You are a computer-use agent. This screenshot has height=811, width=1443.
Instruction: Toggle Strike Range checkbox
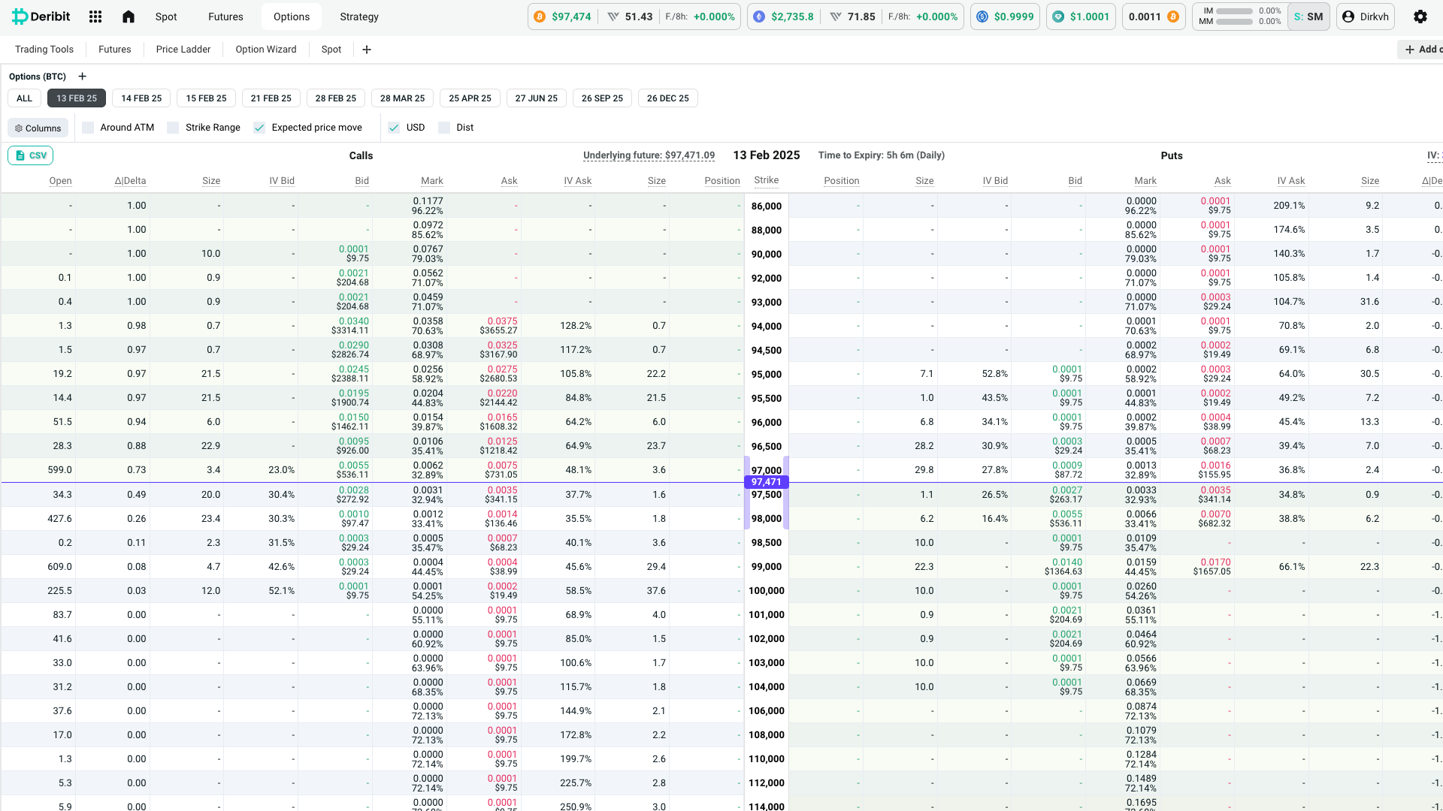pos(173,128)
